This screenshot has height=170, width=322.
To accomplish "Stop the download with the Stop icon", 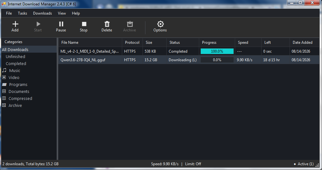I will pos(84,24).
